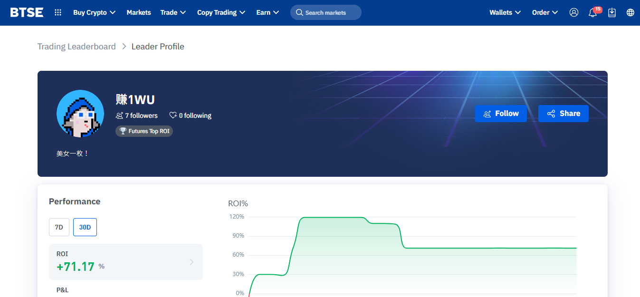Click the 0 following count
This screenshot has height=297, width=640.
195,115
